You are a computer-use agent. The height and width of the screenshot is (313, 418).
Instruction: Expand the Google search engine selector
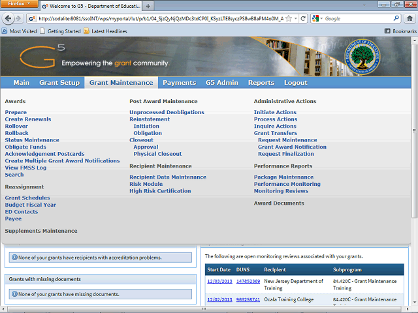318,18
